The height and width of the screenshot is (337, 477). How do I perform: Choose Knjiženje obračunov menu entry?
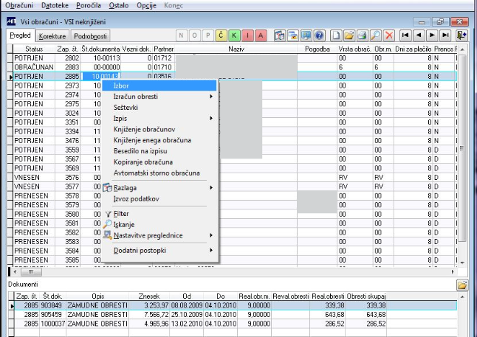[x=159, y=129]
